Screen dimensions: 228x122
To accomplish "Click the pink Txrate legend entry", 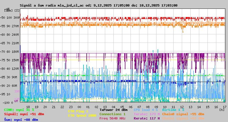I will [x=146, y=114].
